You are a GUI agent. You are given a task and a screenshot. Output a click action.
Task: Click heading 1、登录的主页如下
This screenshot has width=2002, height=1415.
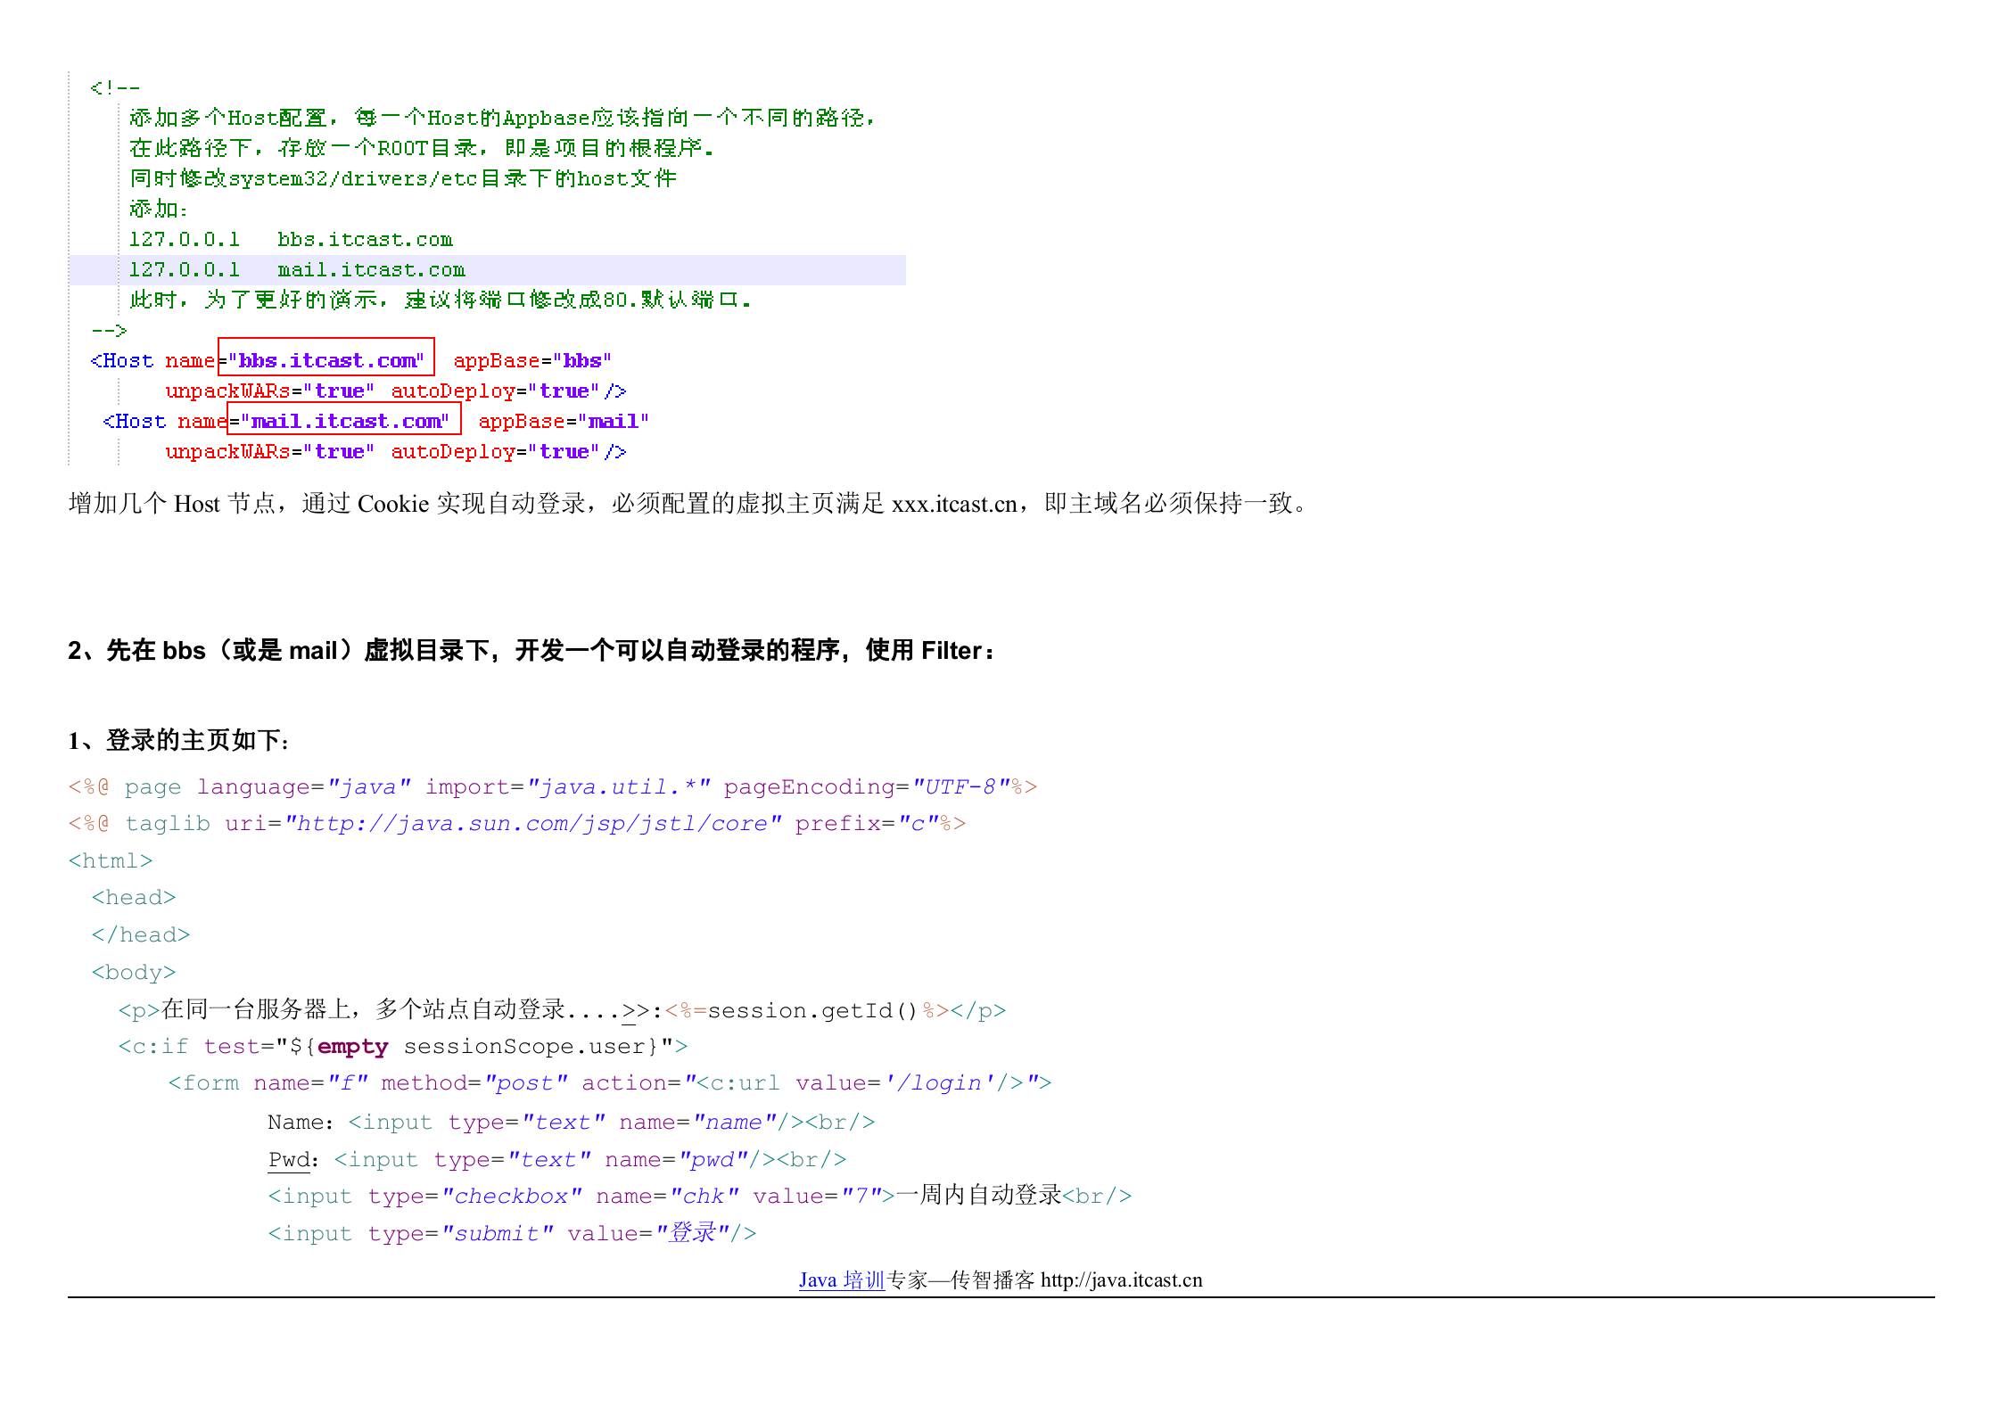pyautogui.click(x=175, y=740)
